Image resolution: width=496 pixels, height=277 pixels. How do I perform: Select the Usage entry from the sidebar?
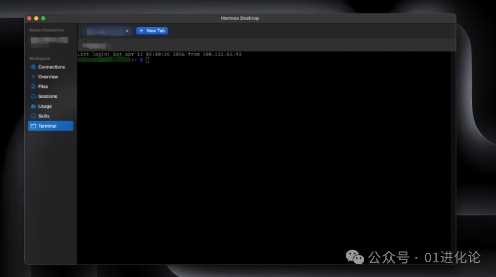[x=46, y=106]
